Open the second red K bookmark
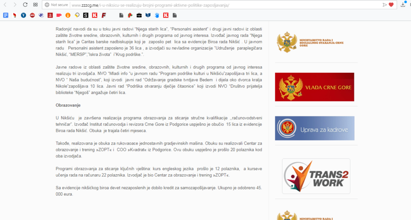 tap(166, 16)
